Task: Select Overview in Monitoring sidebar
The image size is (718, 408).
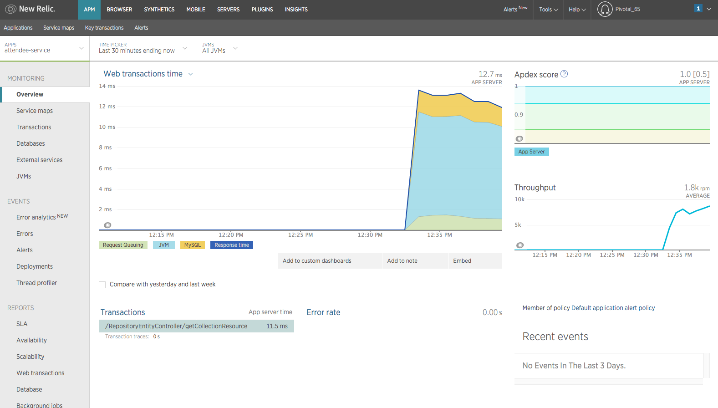Action: point(45,95)
